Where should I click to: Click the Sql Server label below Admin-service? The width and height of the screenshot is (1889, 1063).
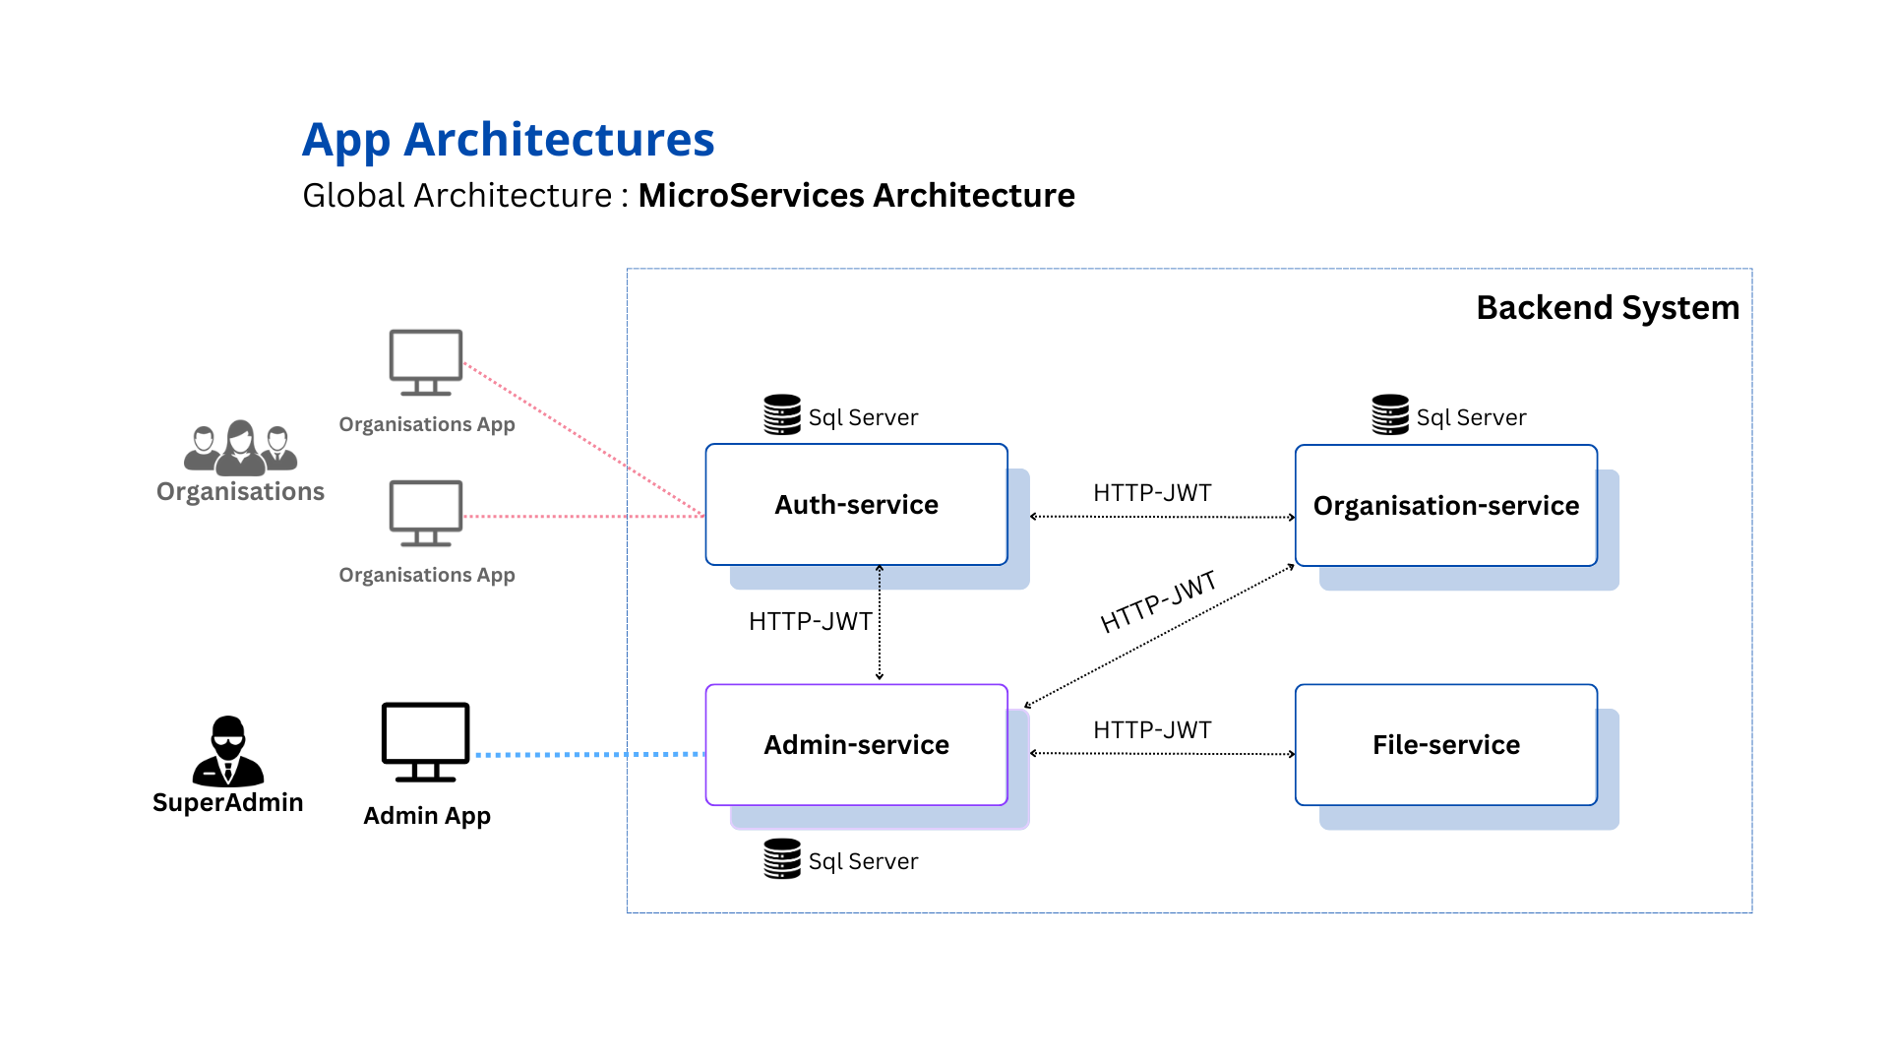coord(863,861)
